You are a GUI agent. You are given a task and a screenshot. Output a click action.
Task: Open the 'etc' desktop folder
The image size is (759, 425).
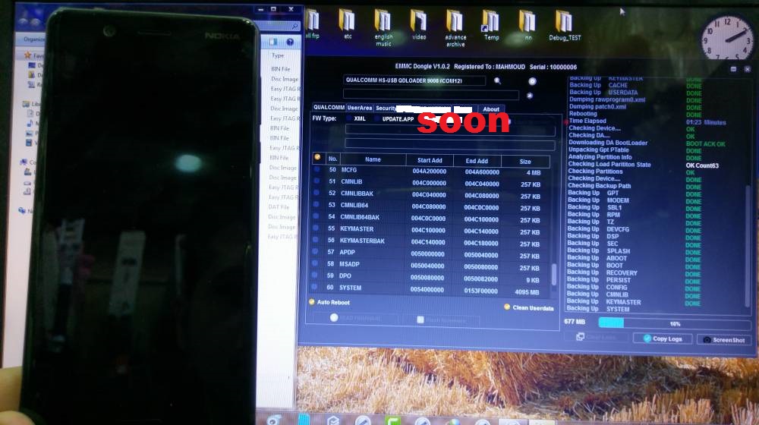348,24
